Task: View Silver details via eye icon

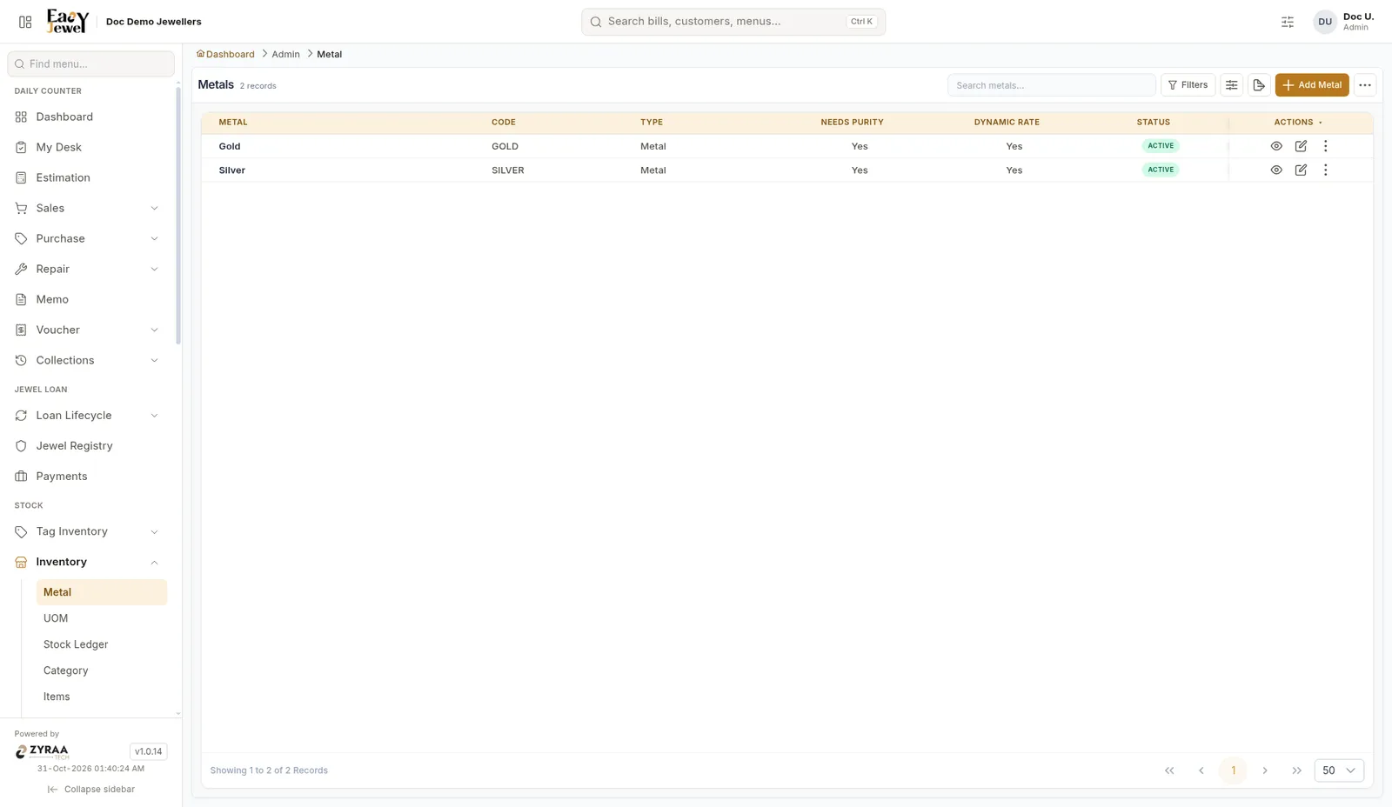Action: [1276, 170]
